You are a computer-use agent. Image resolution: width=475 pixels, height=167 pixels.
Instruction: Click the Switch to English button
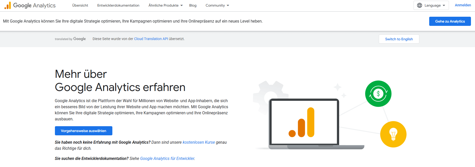click(399, 39)
